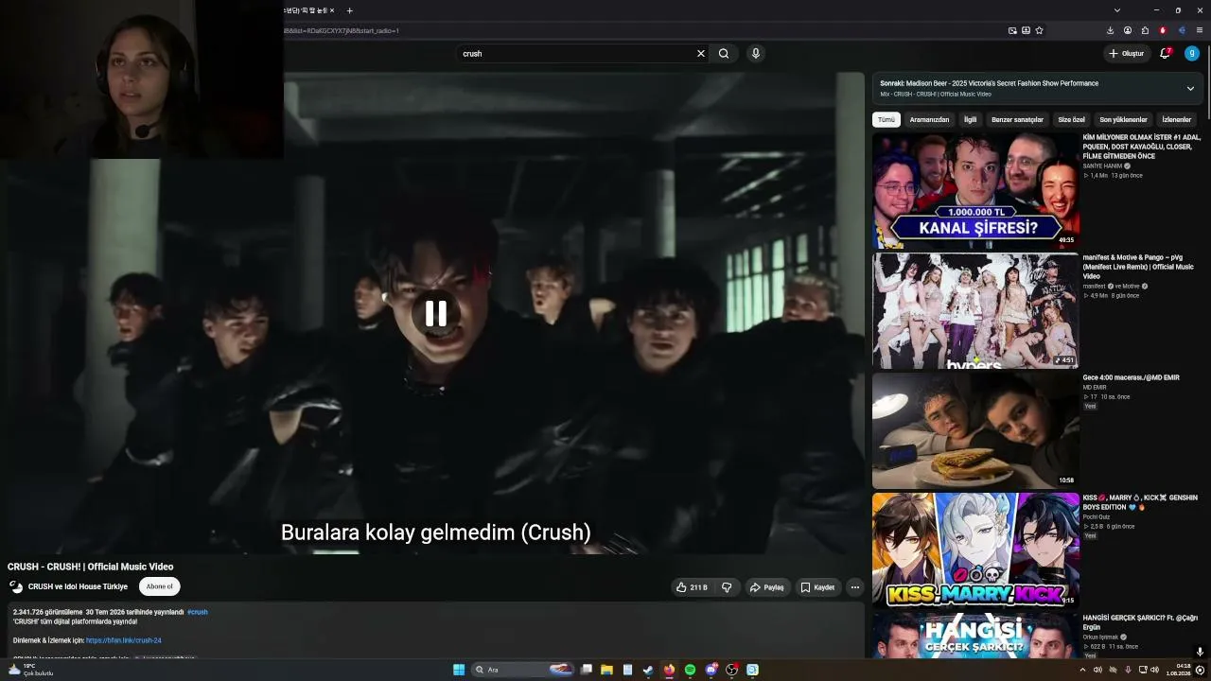
Task: Click the blue extension icon in the toolbar
Action: 1181,30
